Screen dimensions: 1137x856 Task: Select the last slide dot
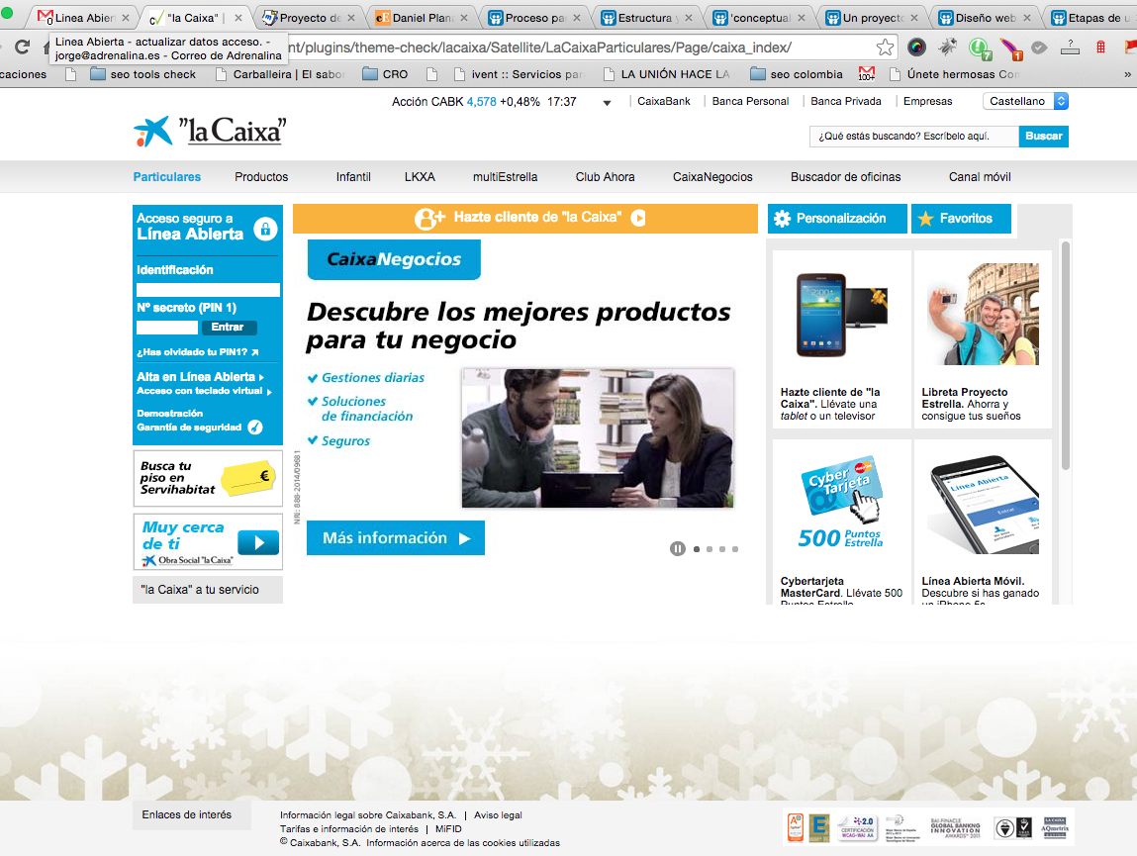[x=735, y=549]
